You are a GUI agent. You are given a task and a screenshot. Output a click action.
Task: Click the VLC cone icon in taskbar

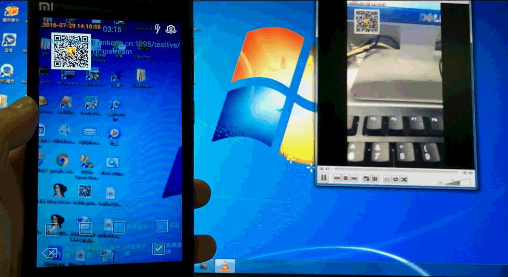pos(224,266)
